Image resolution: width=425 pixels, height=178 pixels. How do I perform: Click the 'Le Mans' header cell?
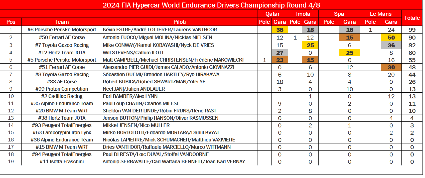380,14
